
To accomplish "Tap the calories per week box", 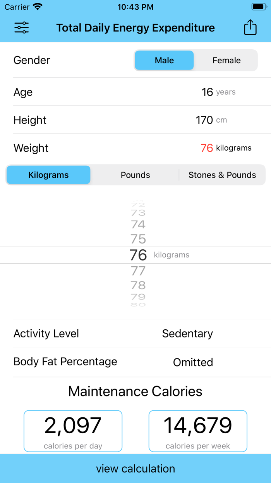I will 198,431.
